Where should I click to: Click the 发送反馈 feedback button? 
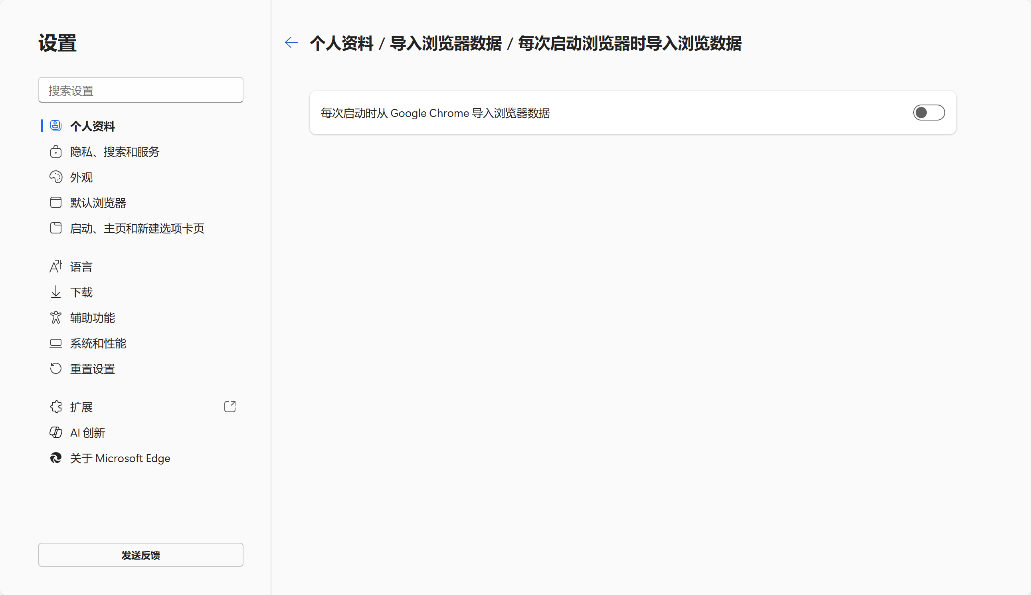click(141, 555)
